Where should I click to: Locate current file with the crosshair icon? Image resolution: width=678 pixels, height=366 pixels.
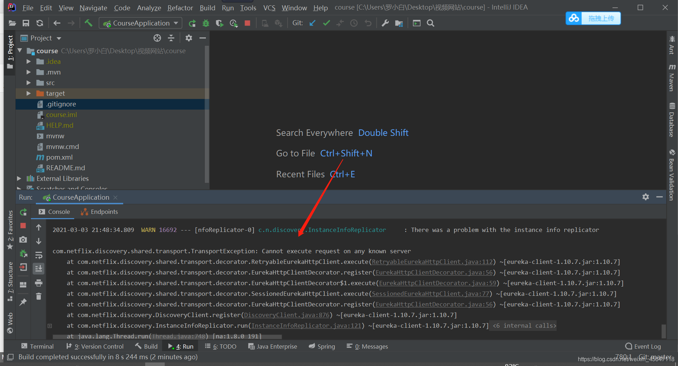click(x=157, y=38)
